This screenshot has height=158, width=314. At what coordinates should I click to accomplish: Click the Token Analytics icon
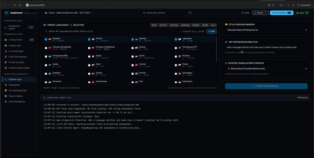5,96
